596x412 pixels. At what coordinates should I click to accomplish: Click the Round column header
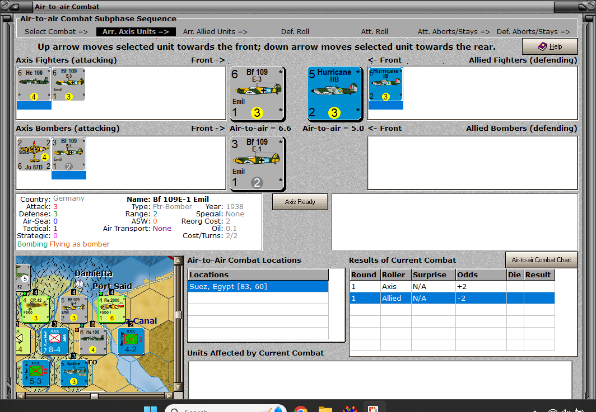tap(365, 274)
